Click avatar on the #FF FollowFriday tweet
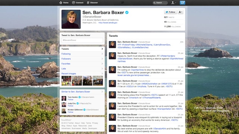 [x=112, y=45]
